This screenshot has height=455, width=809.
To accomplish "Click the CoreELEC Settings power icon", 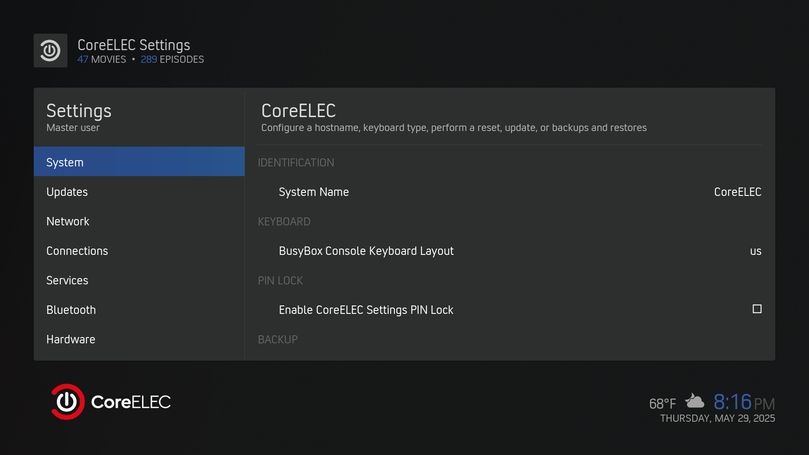I will [x=51, y=51].
